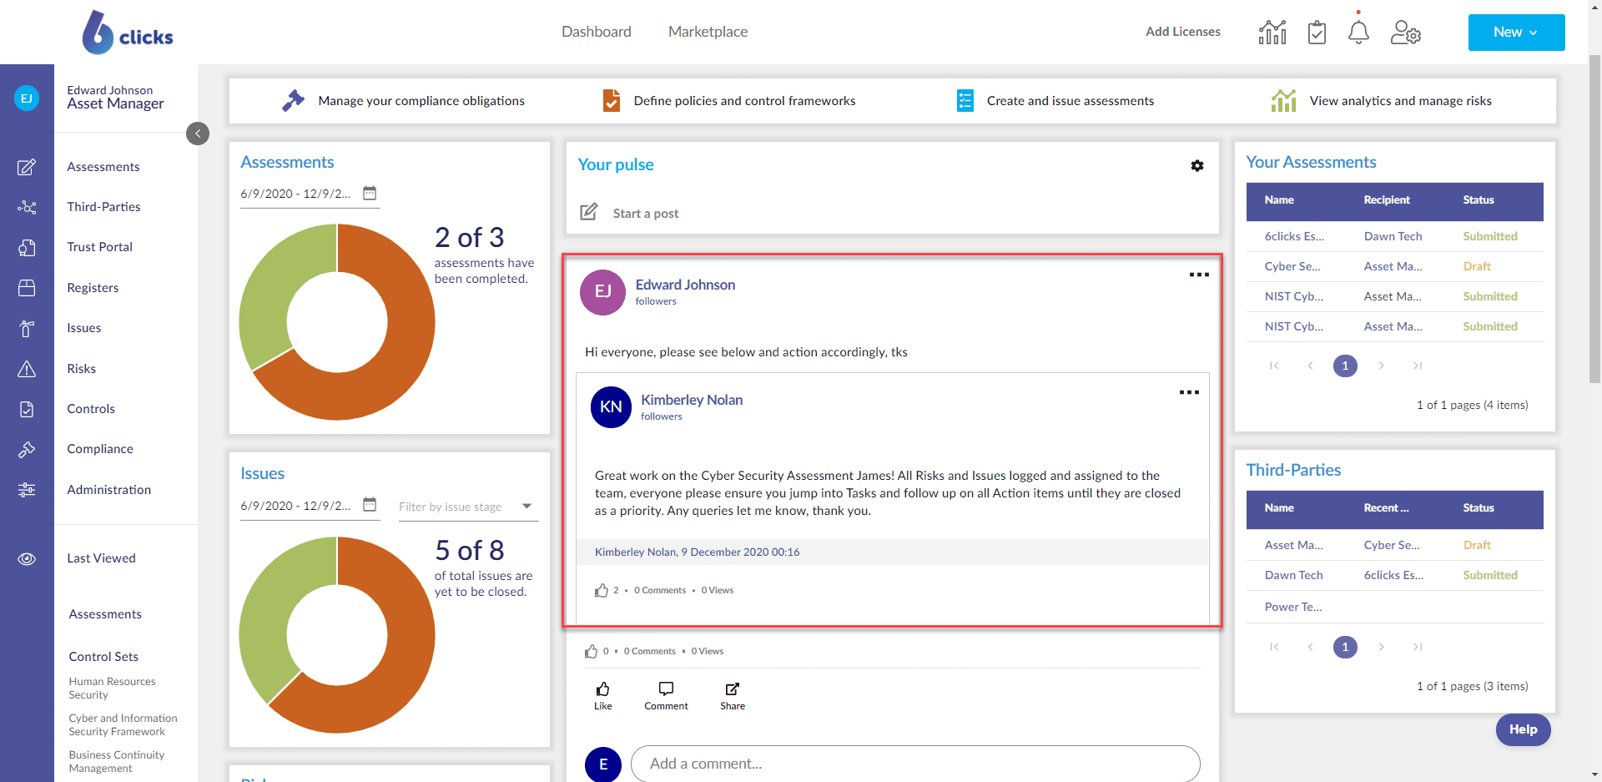
Task: Click the Add a comment input field
Action: (914, 764)
